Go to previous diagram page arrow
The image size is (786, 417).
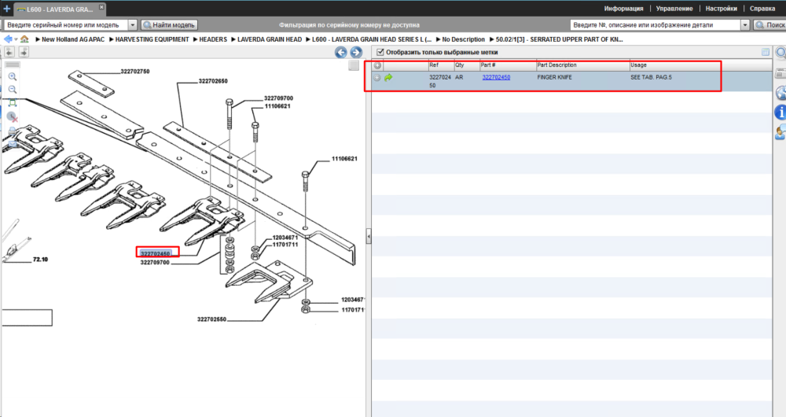pyautogui.click(x=341, y=52)
